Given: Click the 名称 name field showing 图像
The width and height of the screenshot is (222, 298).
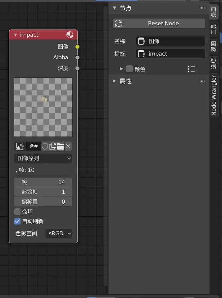Looking at the screenshot, I should (170, 41).
